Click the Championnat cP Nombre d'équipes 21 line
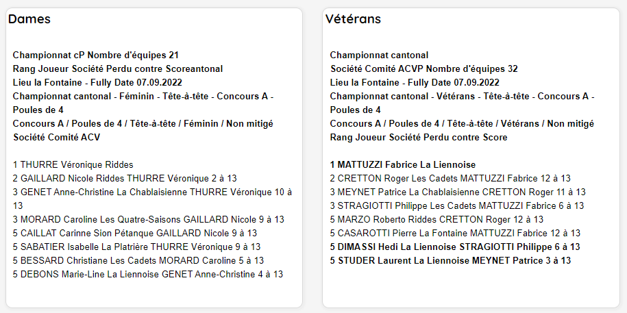Image resolution: width=627 pixels, height=313 pixels. [95, 55]
